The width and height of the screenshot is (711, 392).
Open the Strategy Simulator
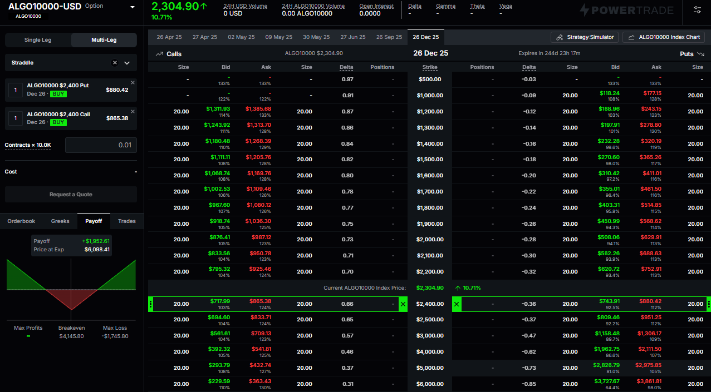585,37
